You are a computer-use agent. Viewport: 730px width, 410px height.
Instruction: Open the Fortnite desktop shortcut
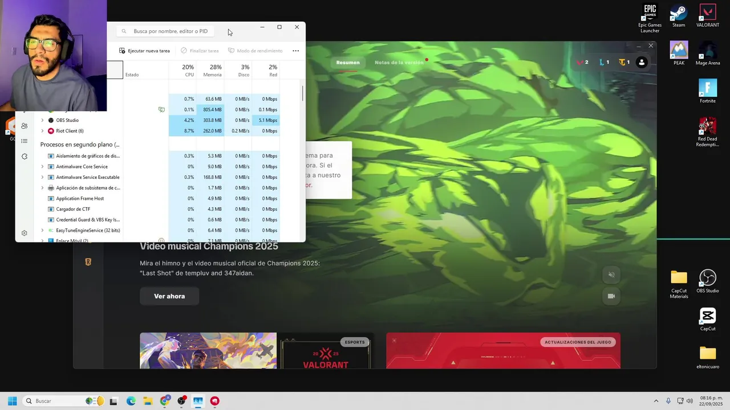pos(708,91)
